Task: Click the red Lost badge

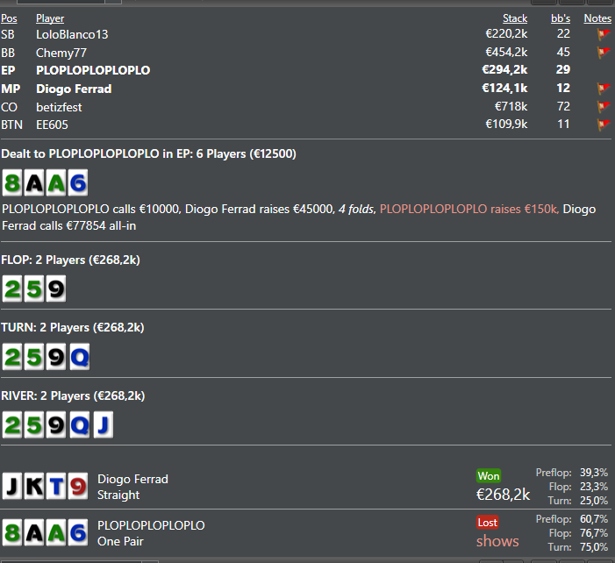Action: 487,523
